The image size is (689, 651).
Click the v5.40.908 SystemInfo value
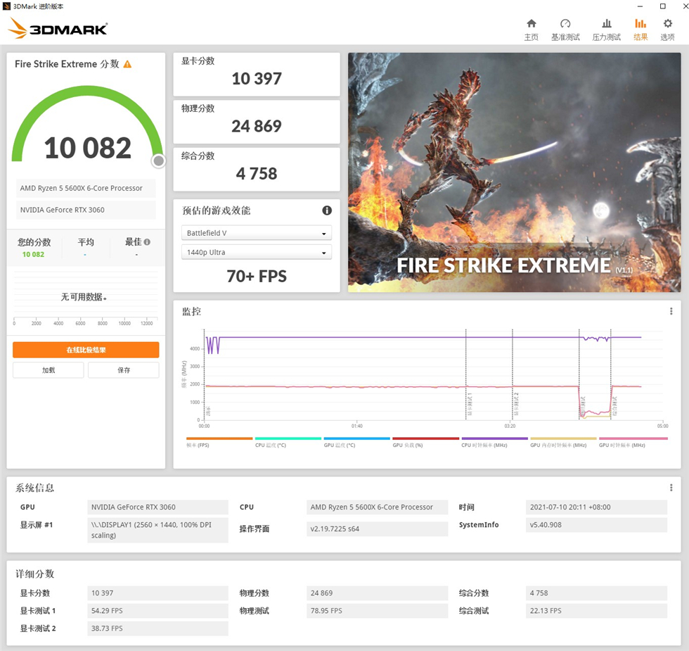point(596,525)
